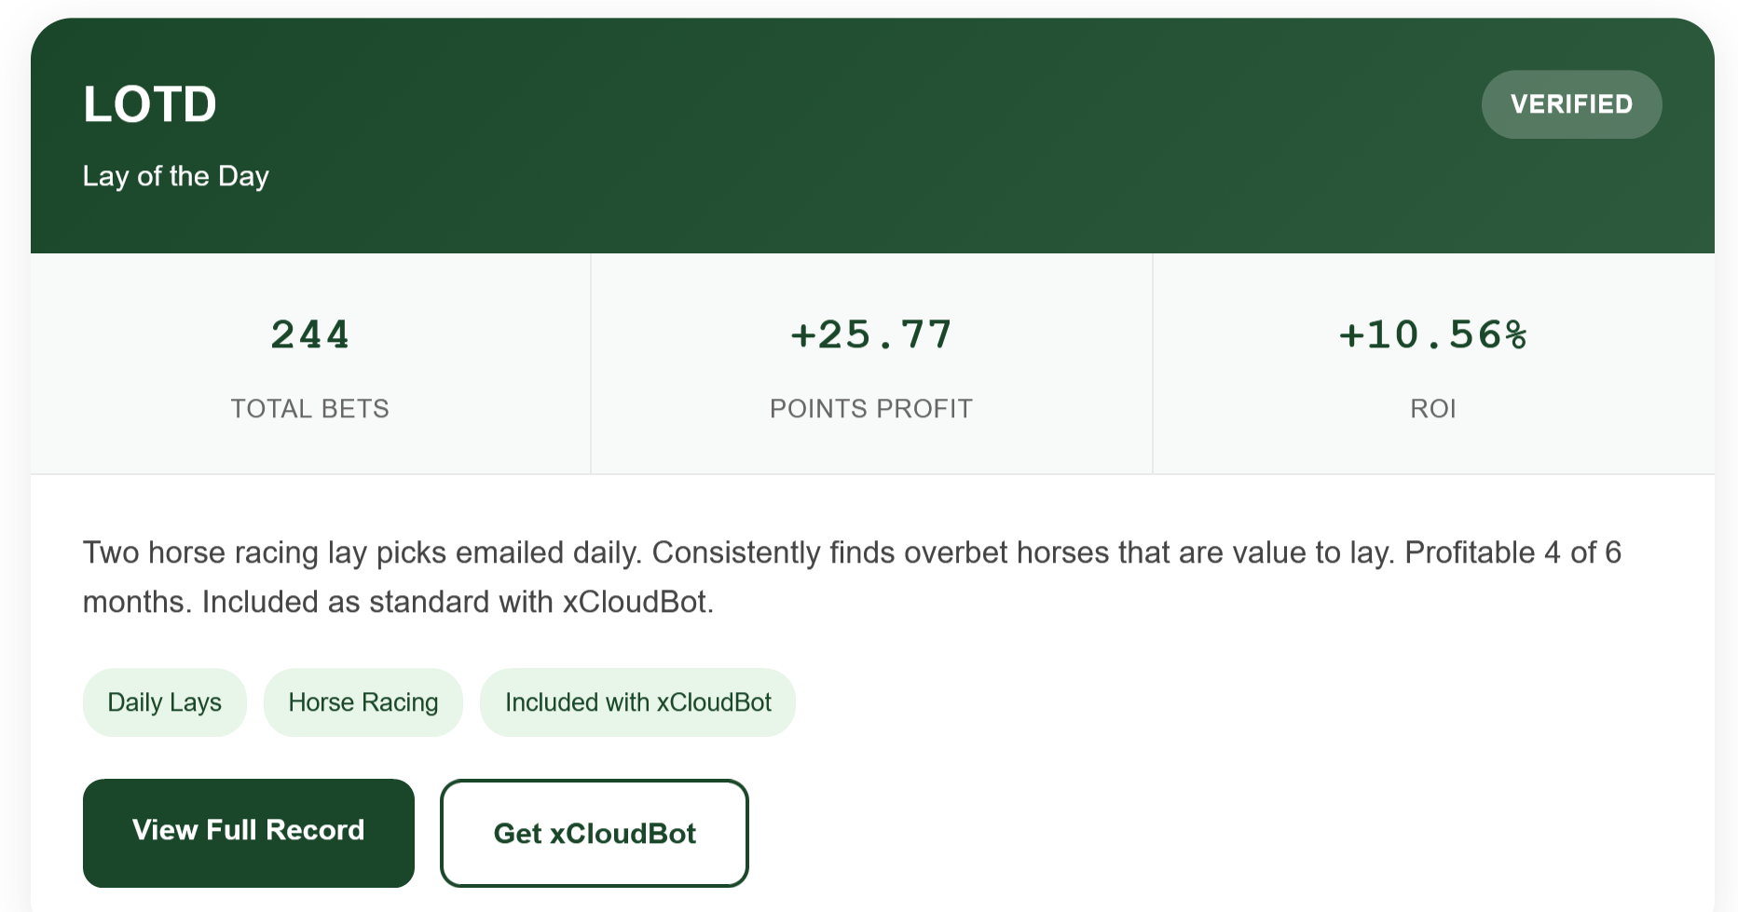Viewport: 1738px width, 912px height.
Task: Click the LOTD title heading
Action: point(150,104)
